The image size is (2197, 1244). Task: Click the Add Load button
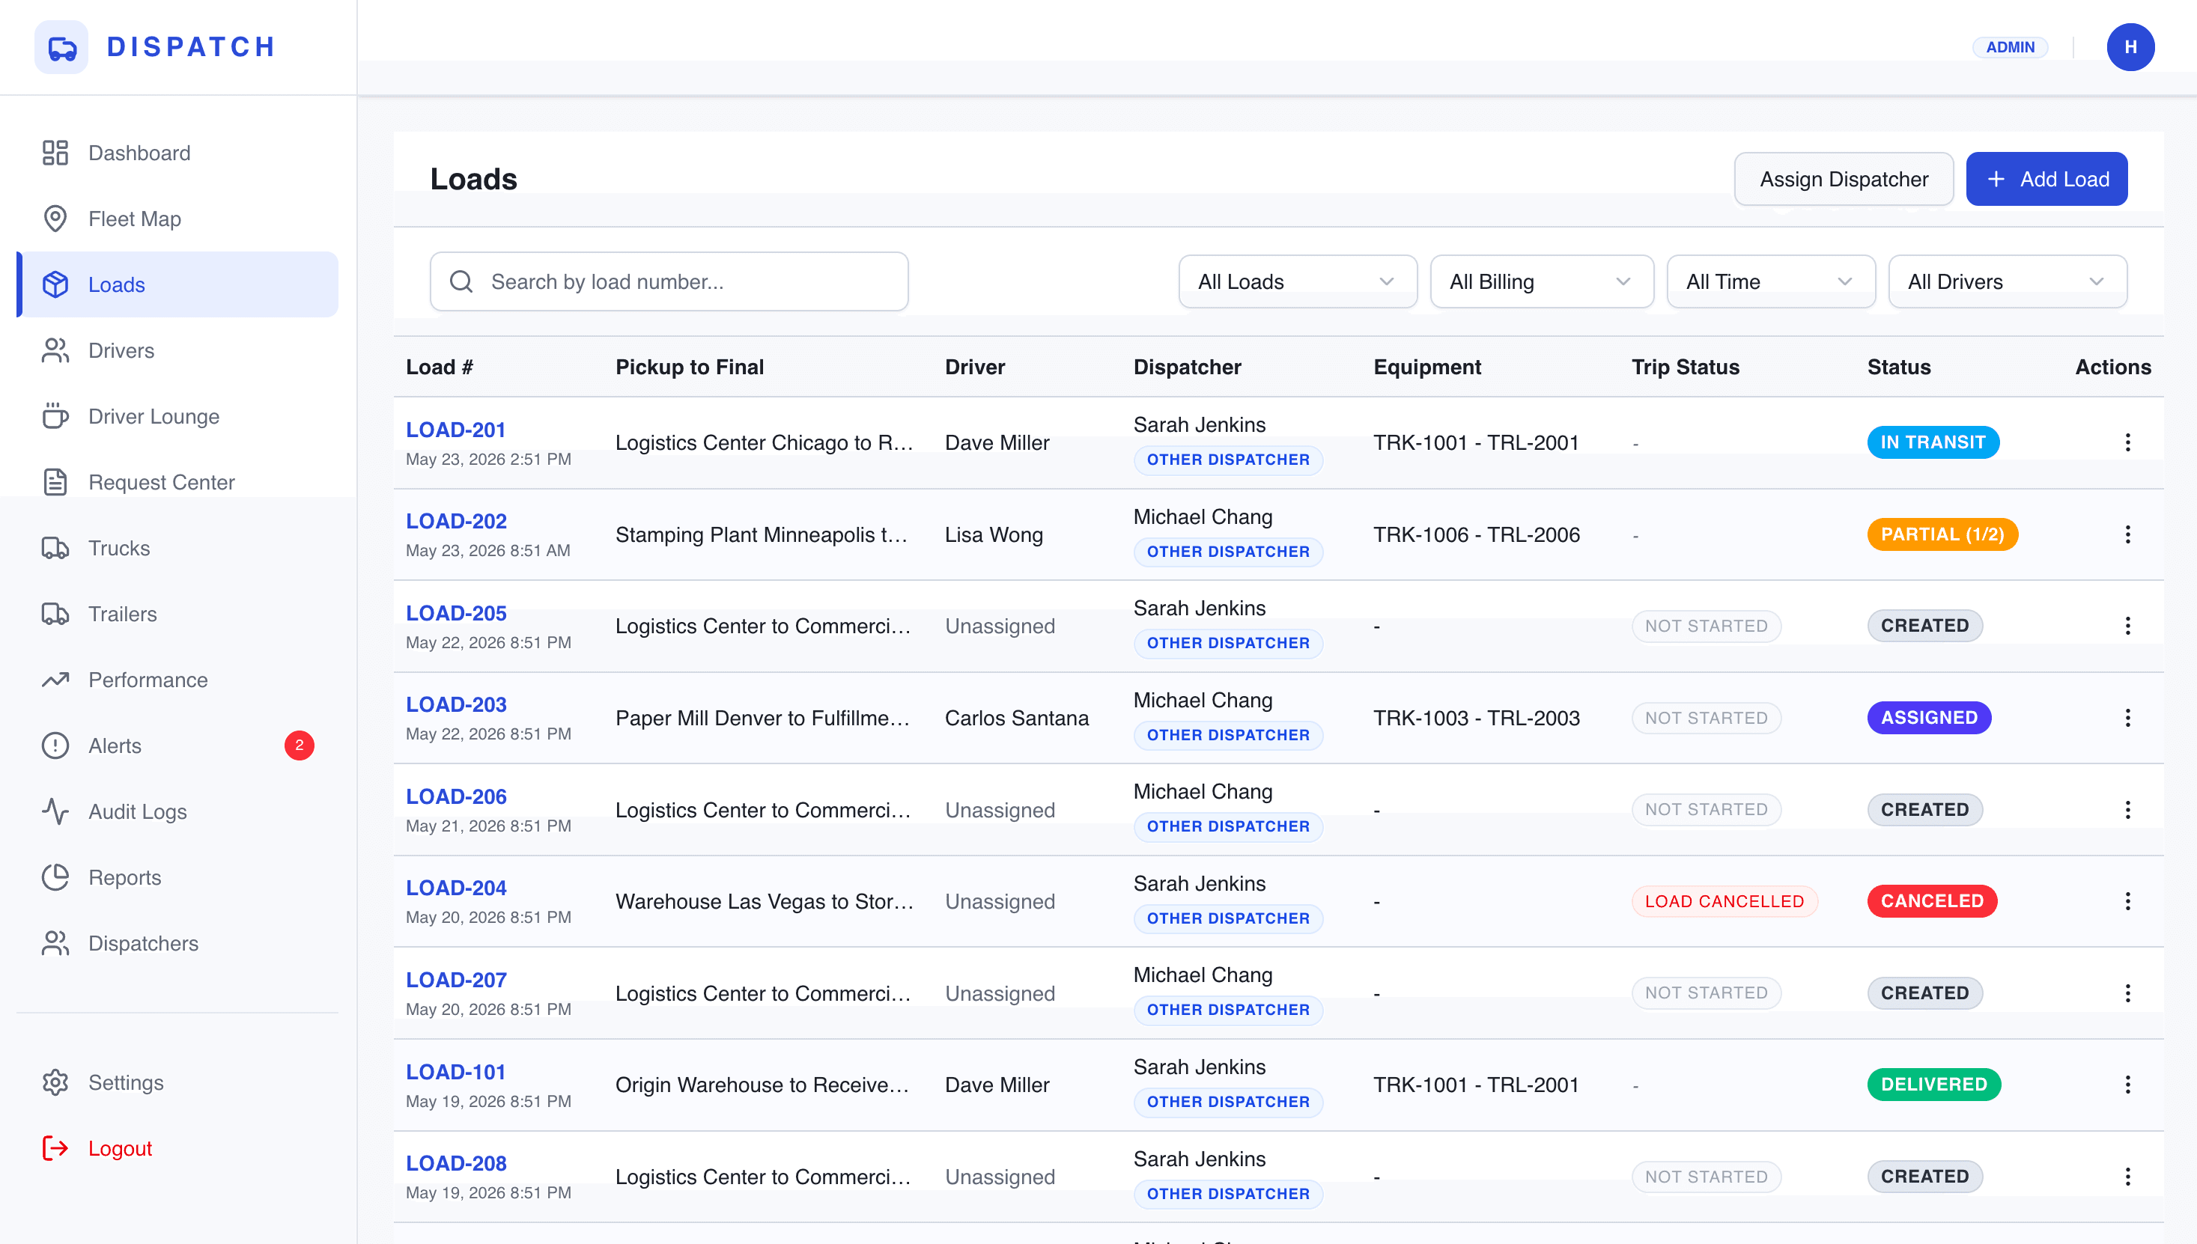(x=2046, y=179)
